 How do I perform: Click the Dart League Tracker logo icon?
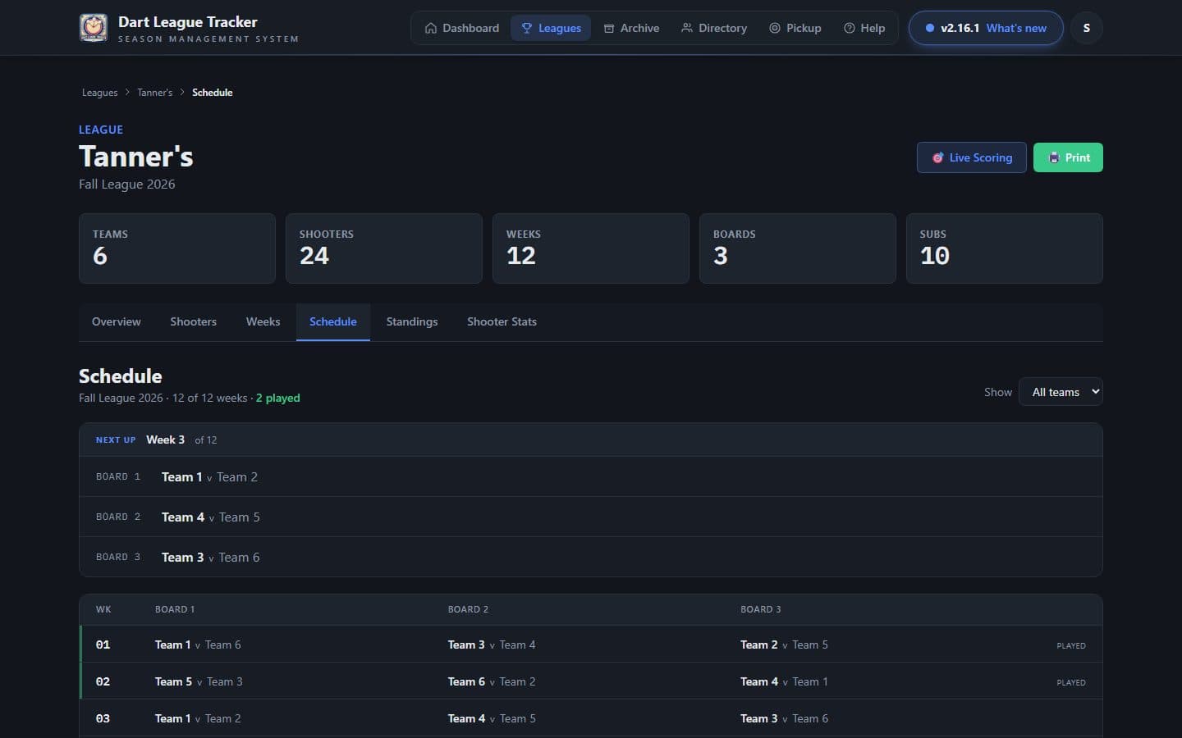[94, 28]
